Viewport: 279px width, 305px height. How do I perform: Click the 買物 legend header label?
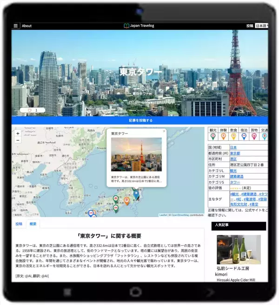click(x=254, y=130)
